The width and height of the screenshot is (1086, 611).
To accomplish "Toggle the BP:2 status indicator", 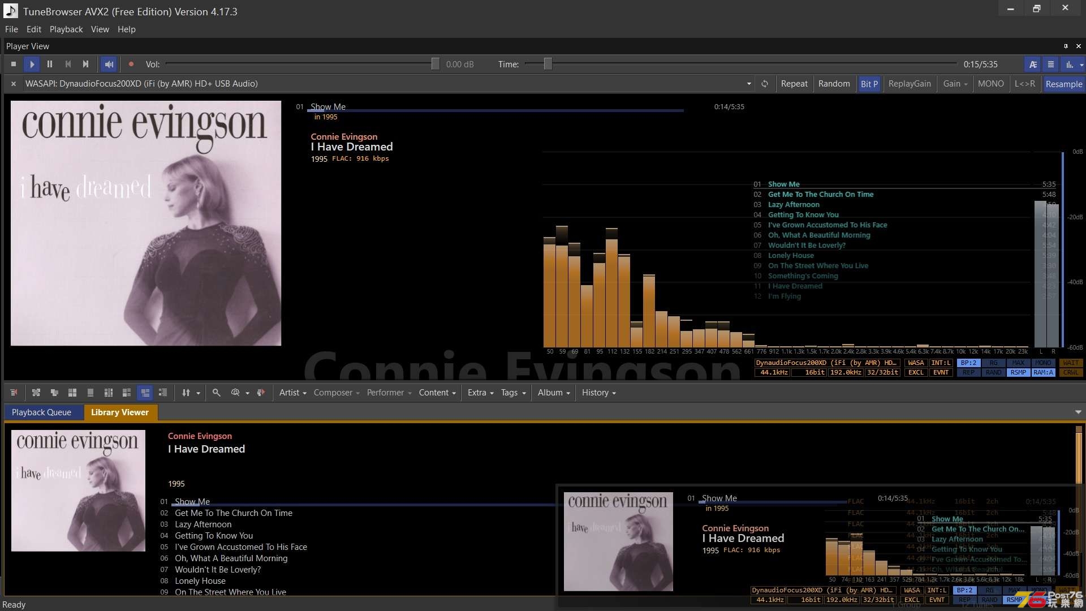I will (x=968, y=363).
